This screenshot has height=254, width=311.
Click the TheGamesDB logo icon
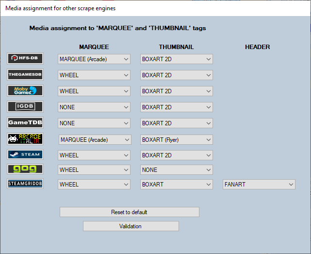pyautogui.click(x=25, y=75)
